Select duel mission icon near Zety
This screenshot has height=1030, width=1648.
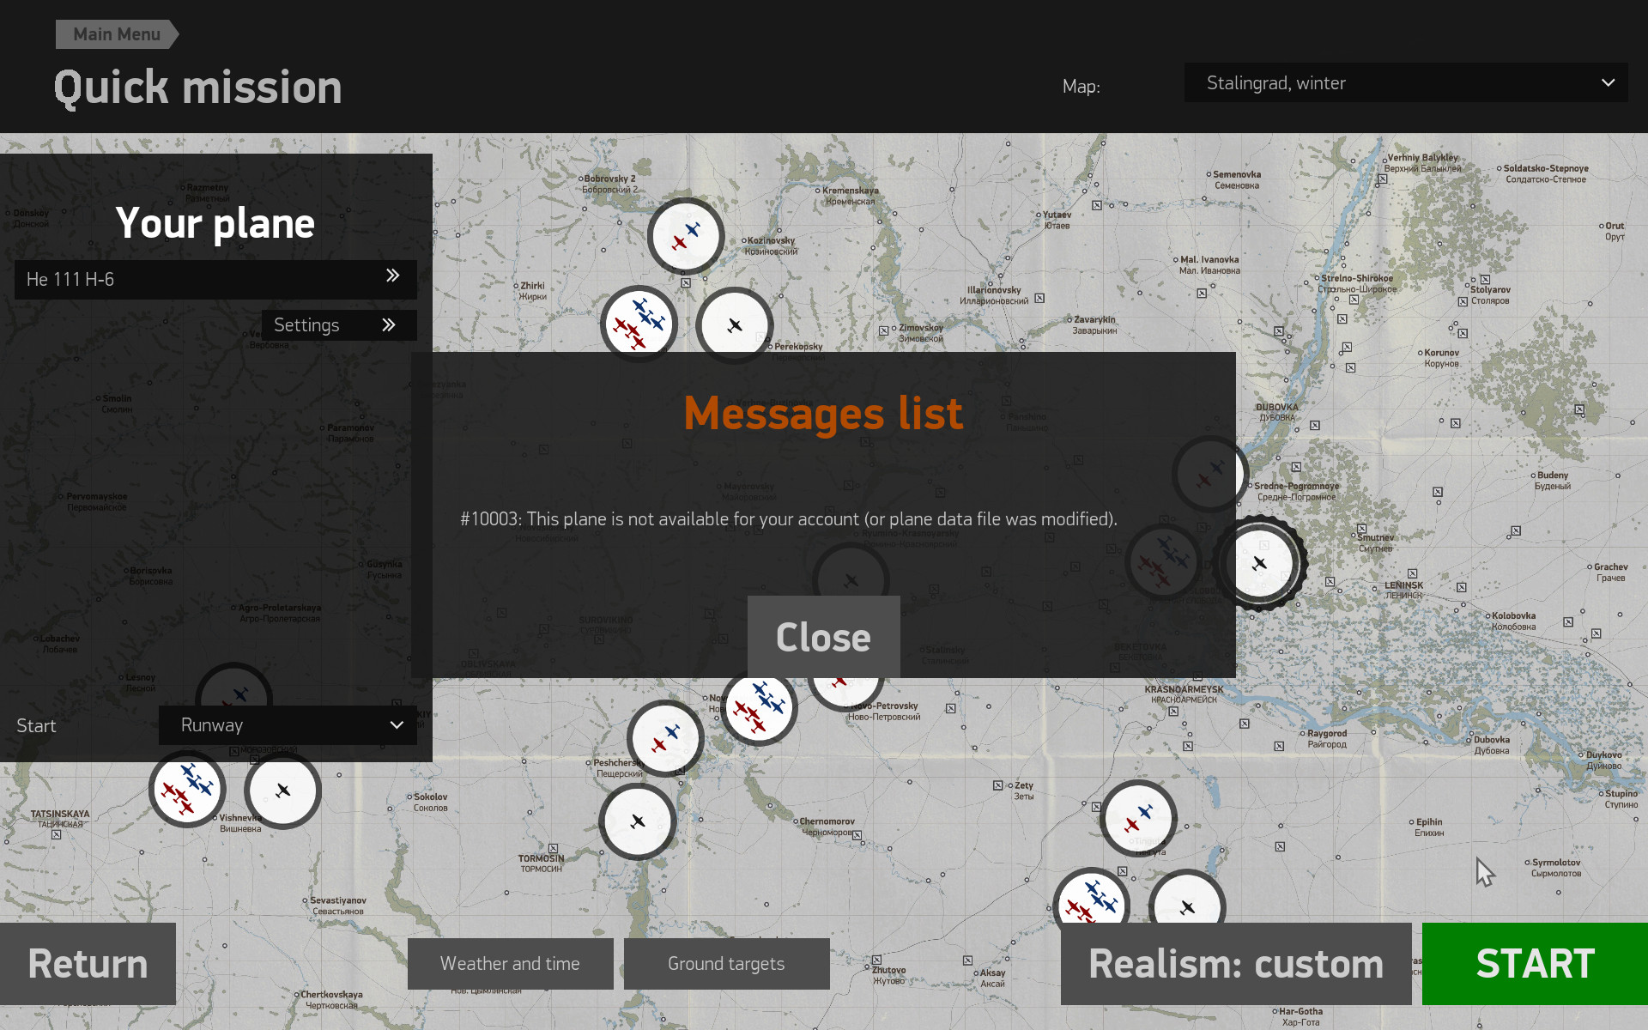(1138, 818)
